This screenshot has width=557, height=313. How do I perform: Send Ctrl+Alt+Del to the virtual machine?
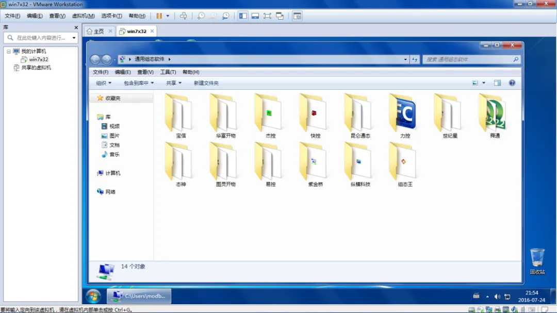183,15
